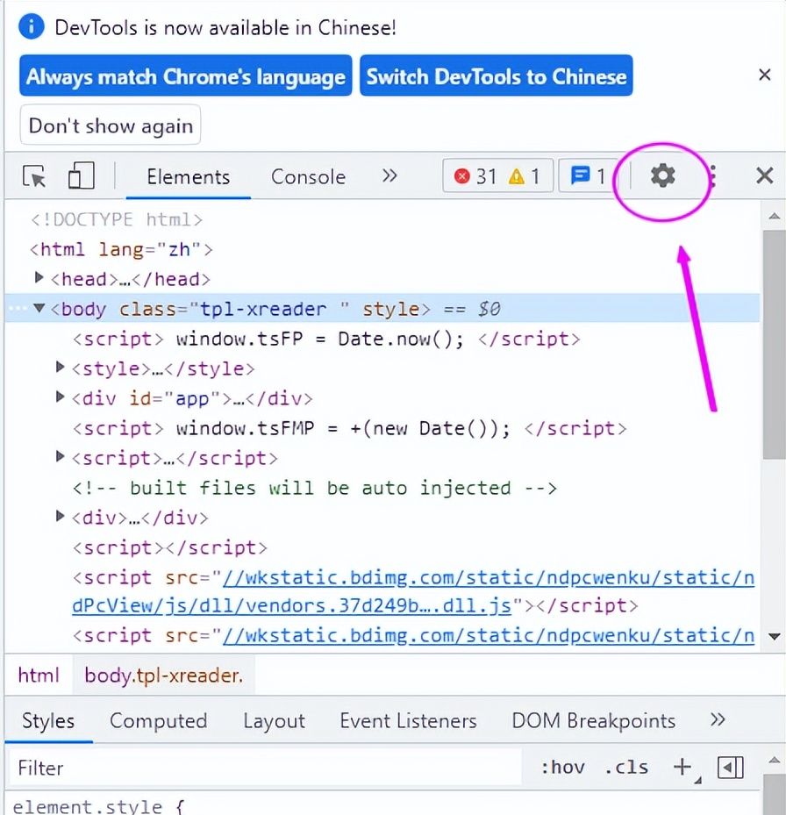Toggle the device toolbar icon

coord(81,176)
